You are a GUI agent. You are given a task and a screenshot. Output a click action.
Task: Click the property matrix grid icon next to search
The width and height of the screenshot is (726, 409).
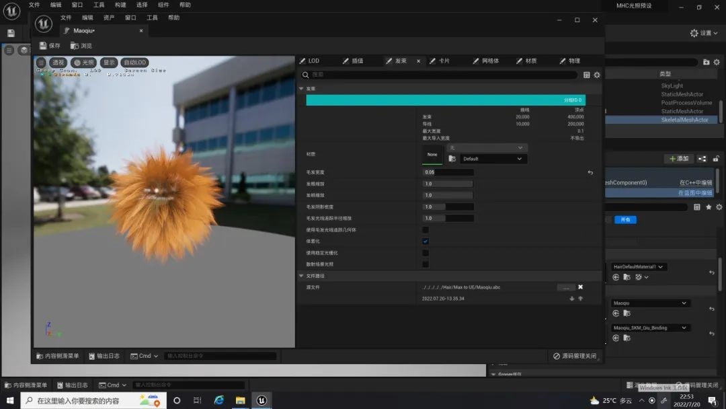coord(587,75)
